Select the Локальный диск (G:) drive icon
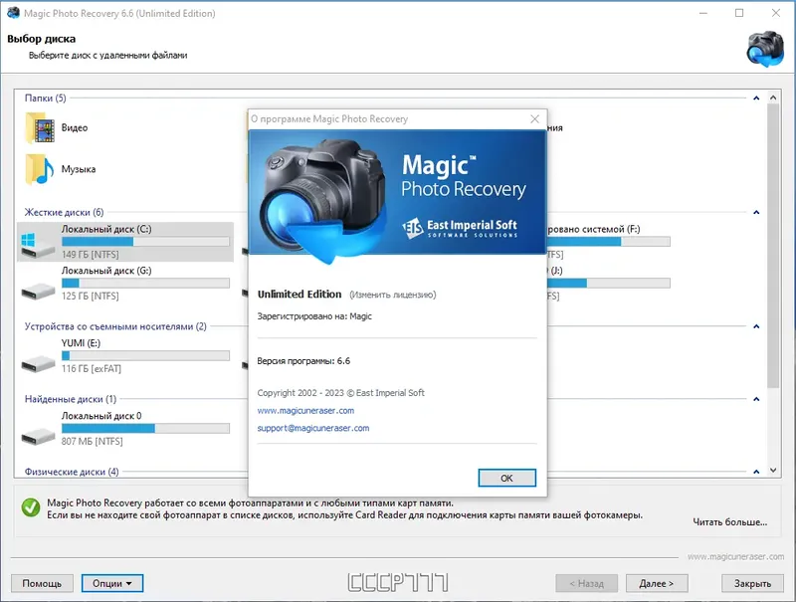 [x=38, y=291]
